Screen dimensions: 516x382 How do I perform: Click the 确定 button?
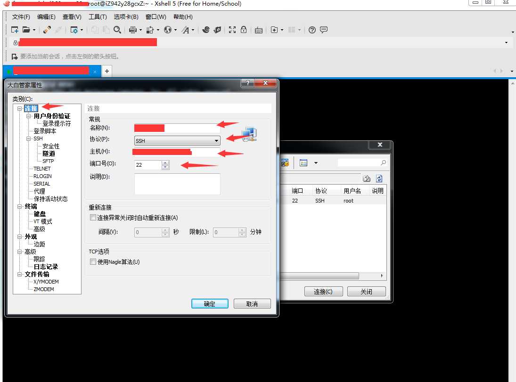(x=210, y=304)
